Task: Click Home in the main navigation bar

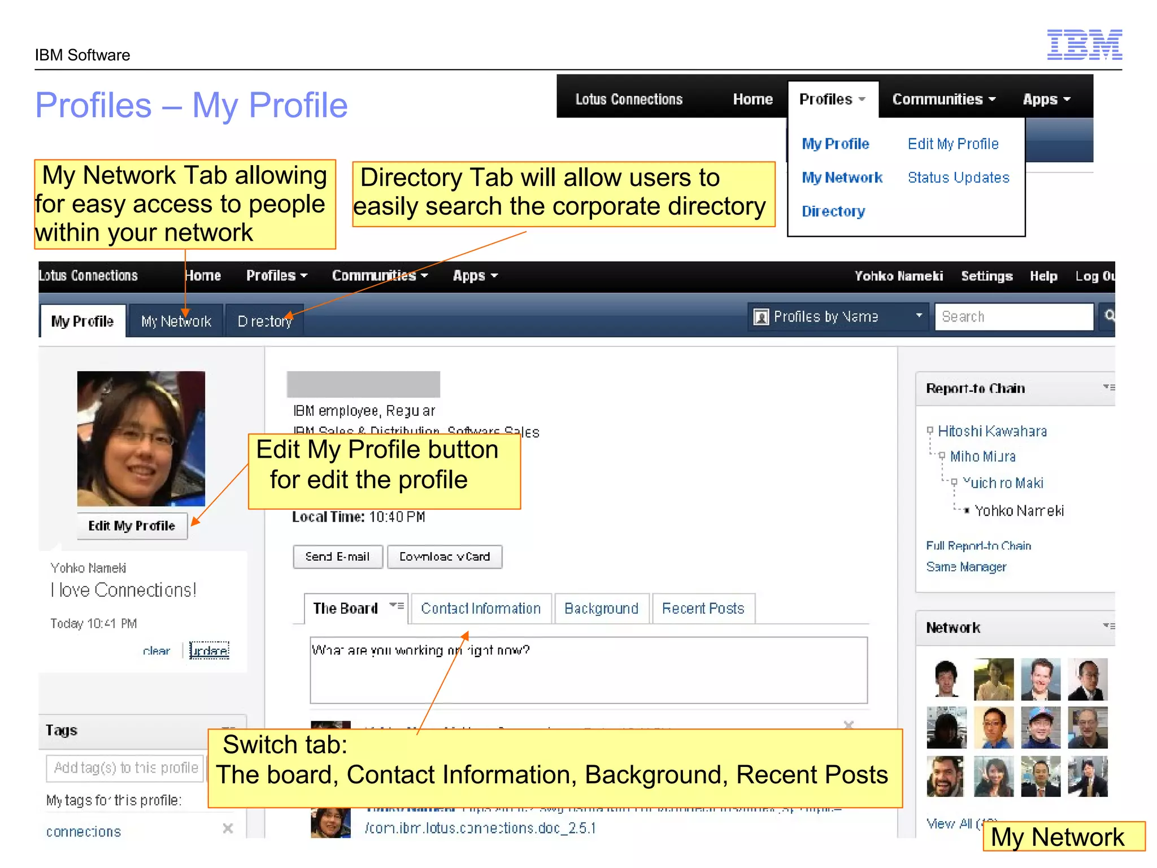Action: [202, 275]
